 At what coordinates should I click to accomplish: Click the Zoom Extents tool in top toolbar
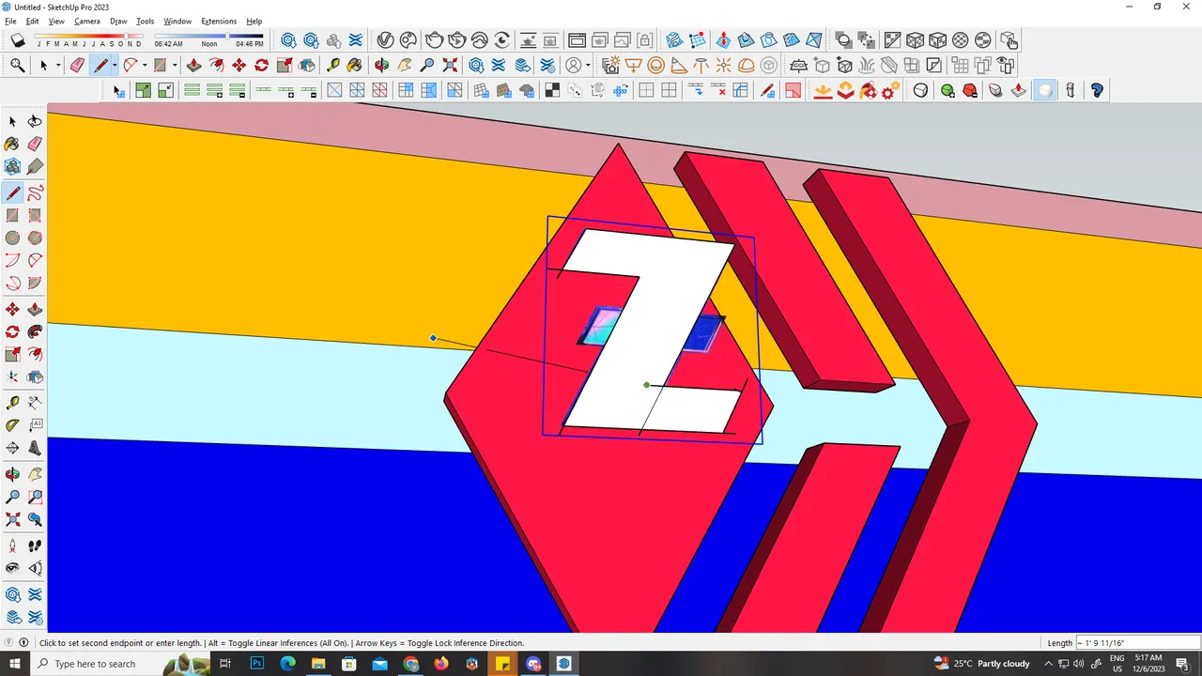[450, 65]
